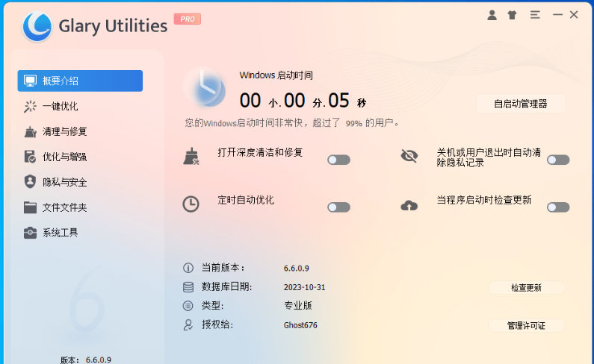Open the skin shirt icon

click(x=512, y=15)
